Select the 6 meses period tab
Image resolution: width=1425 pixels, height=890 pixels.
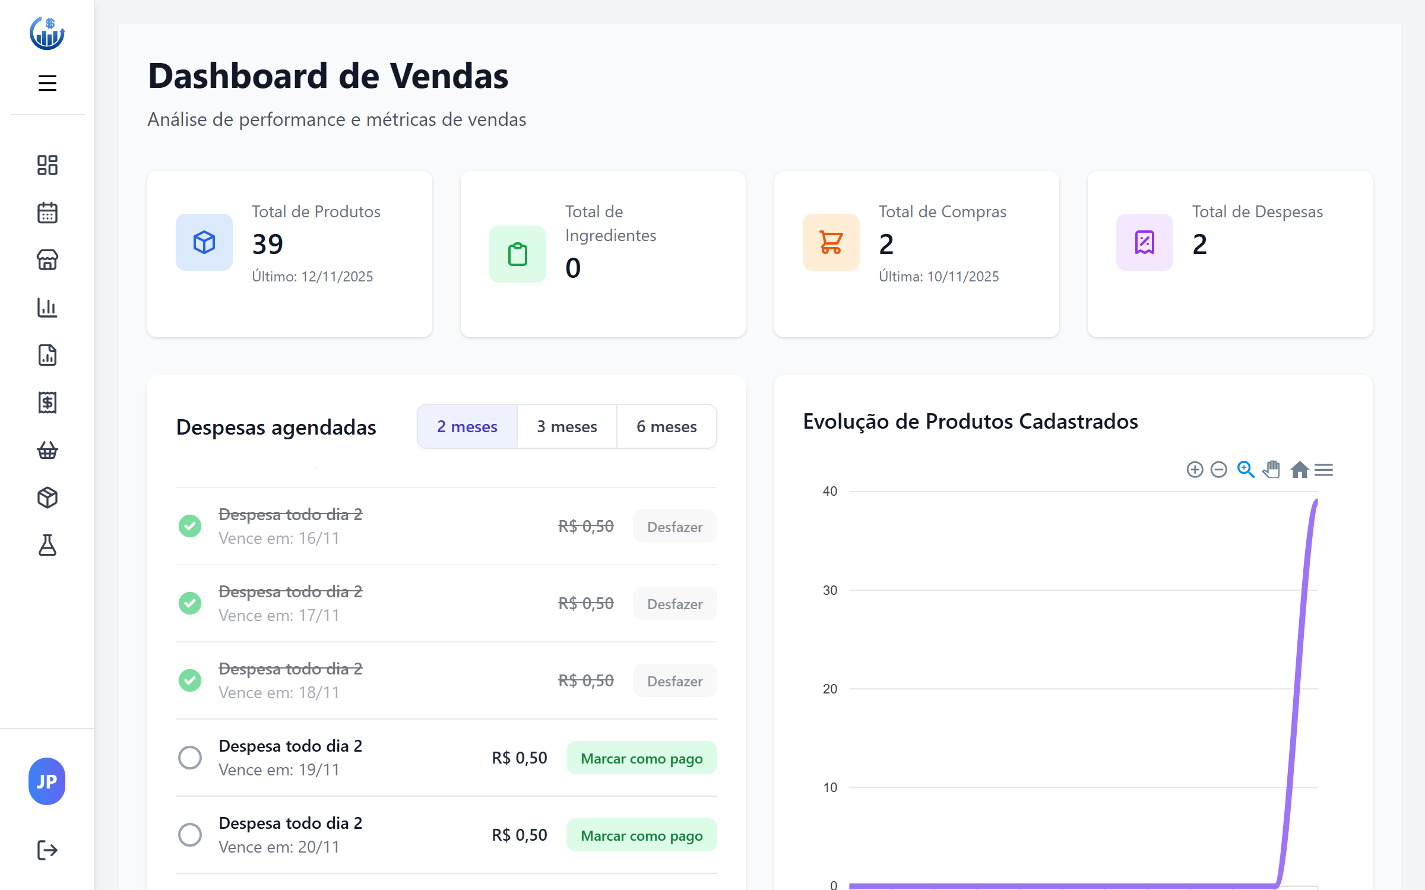coord(666,426)
